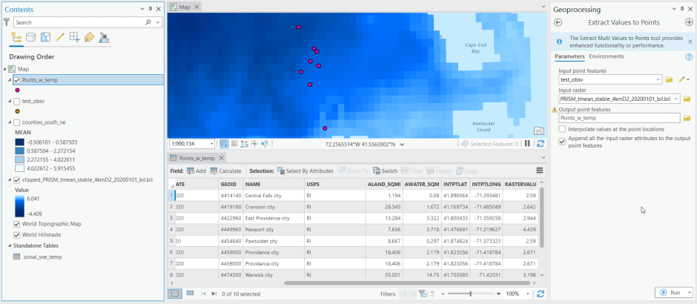Switch to List By Selection view
Viewport: 697px width, 304px height.
pyautogui.click(x=45, y=38)
